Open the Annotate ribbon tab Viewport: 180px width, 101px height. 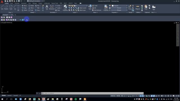coord(17,3)
